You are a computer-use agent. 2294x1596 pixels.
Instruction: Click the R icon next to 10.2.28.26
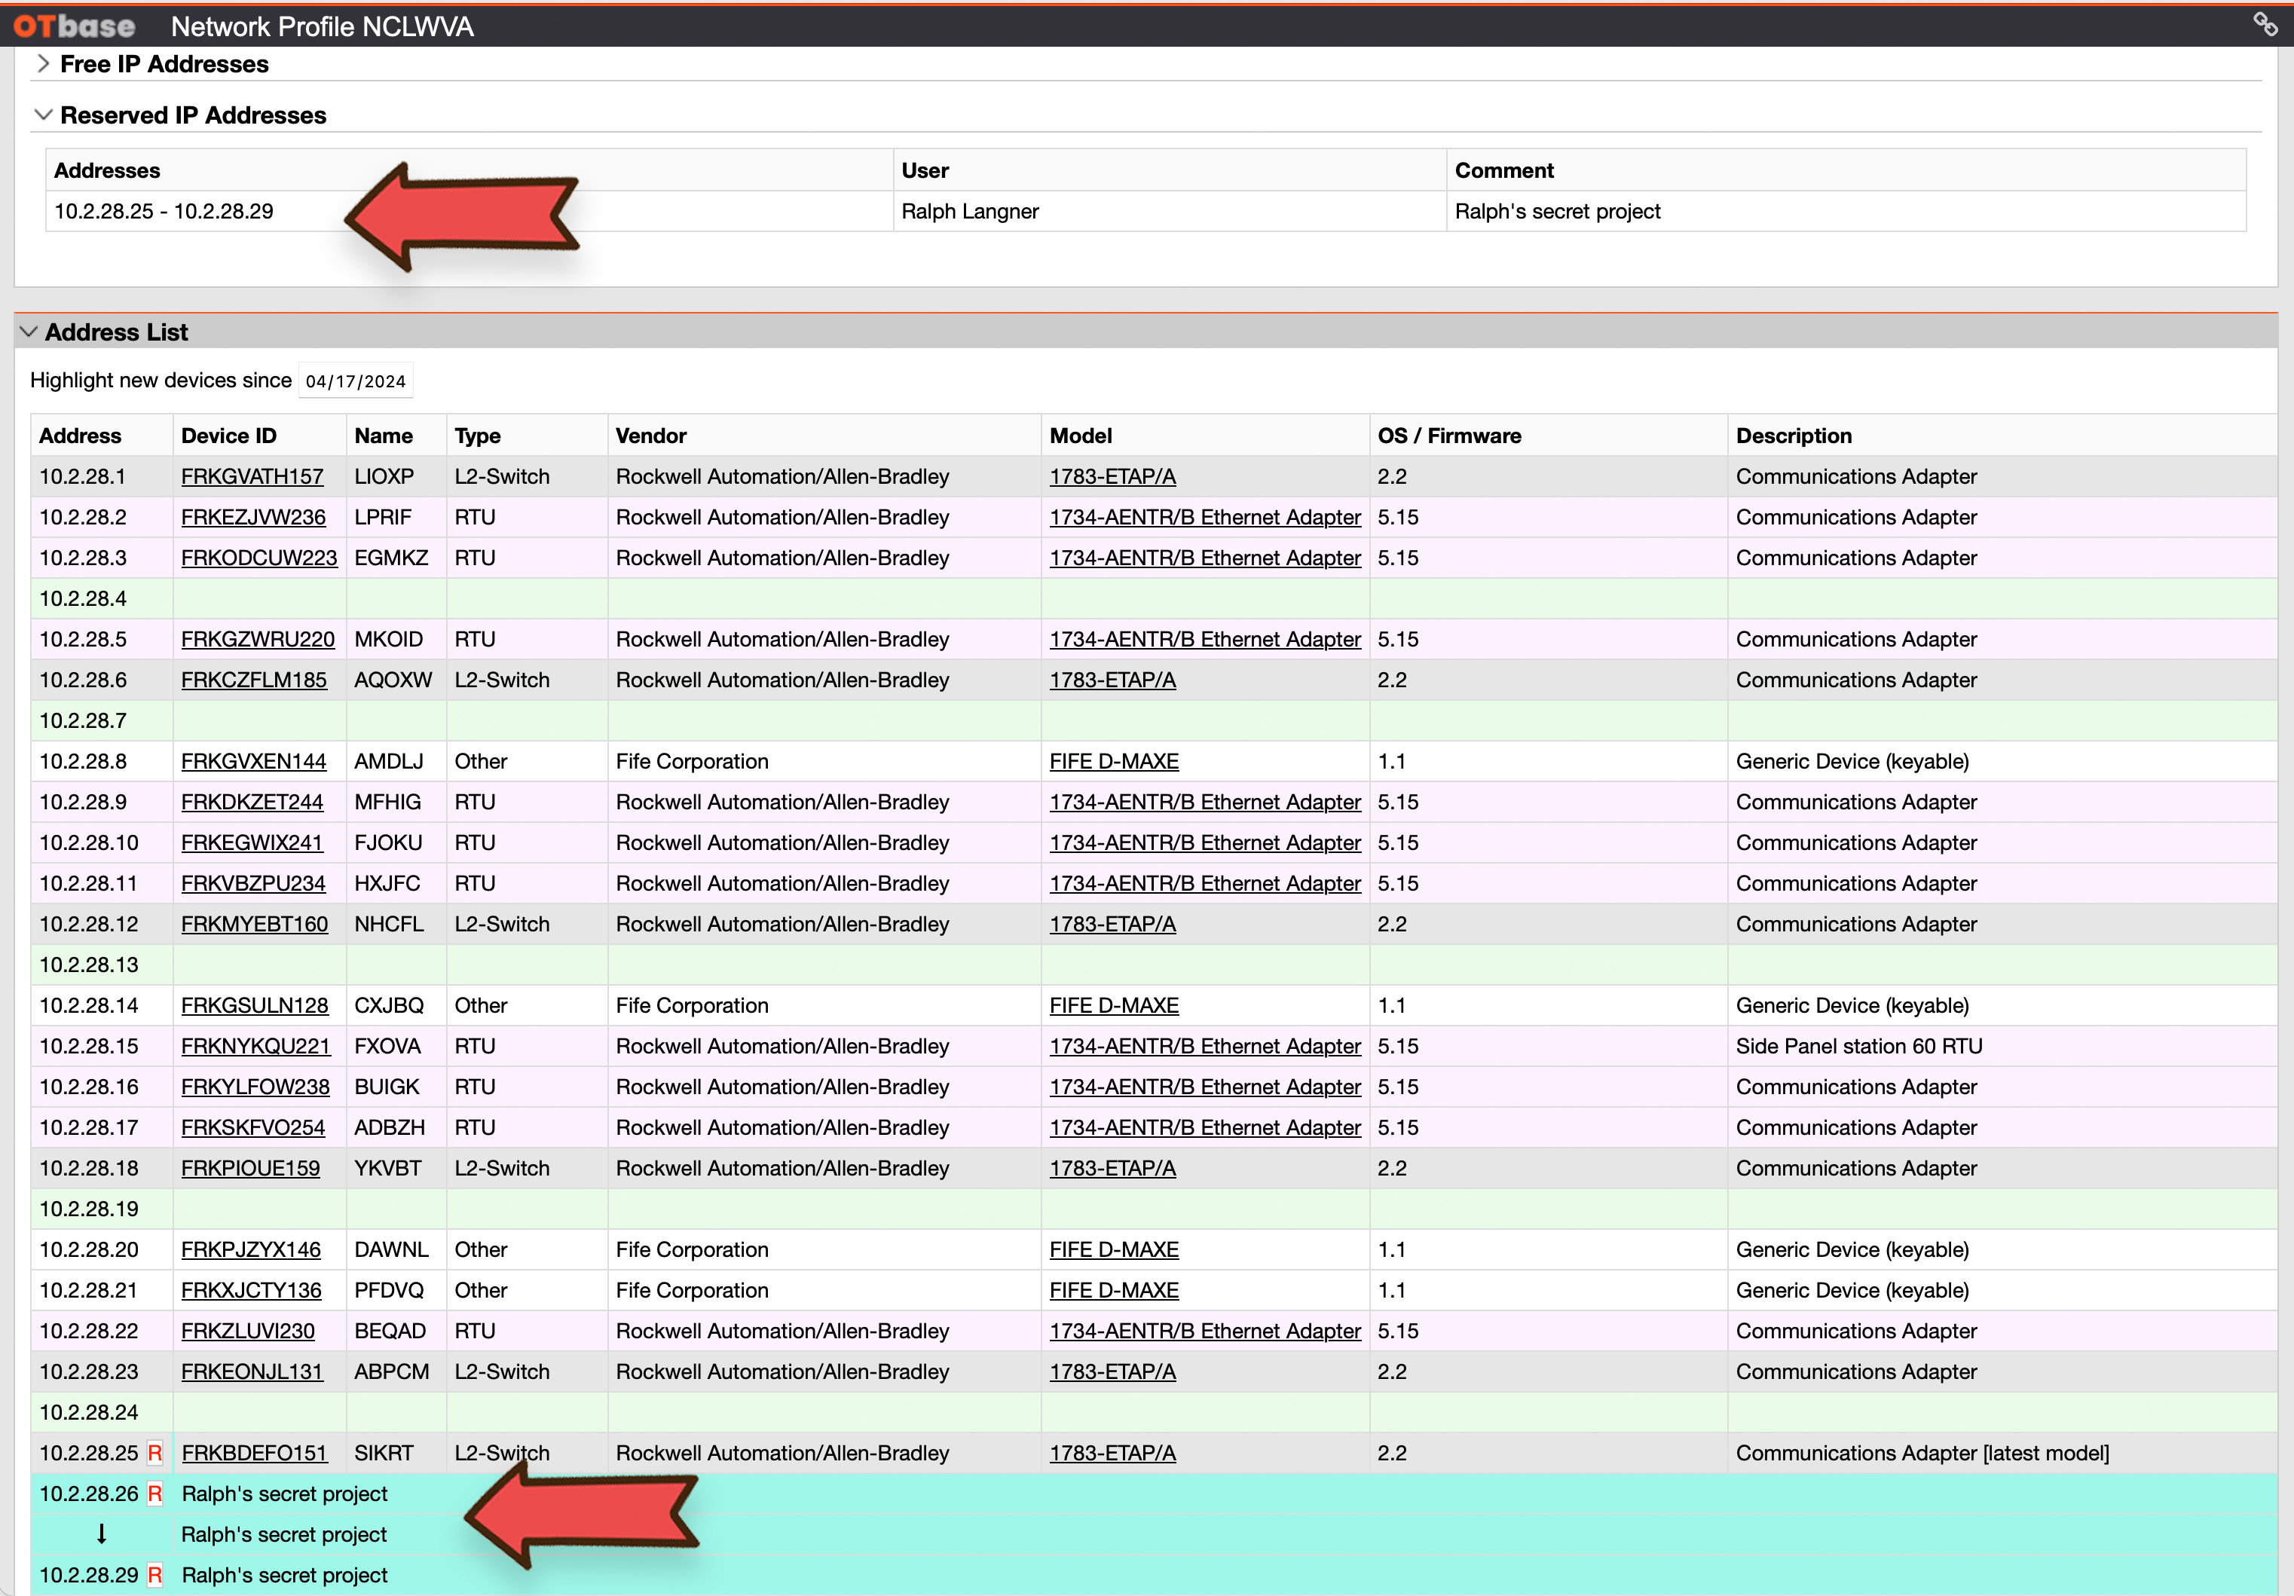point(154,1493)
